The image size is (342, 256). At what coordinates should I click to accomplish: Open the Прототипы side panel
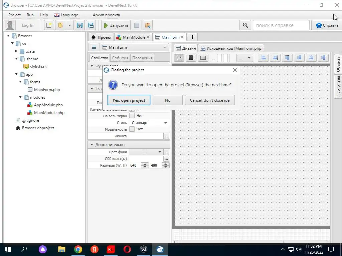pyautogui.click(x=338, y=86)
